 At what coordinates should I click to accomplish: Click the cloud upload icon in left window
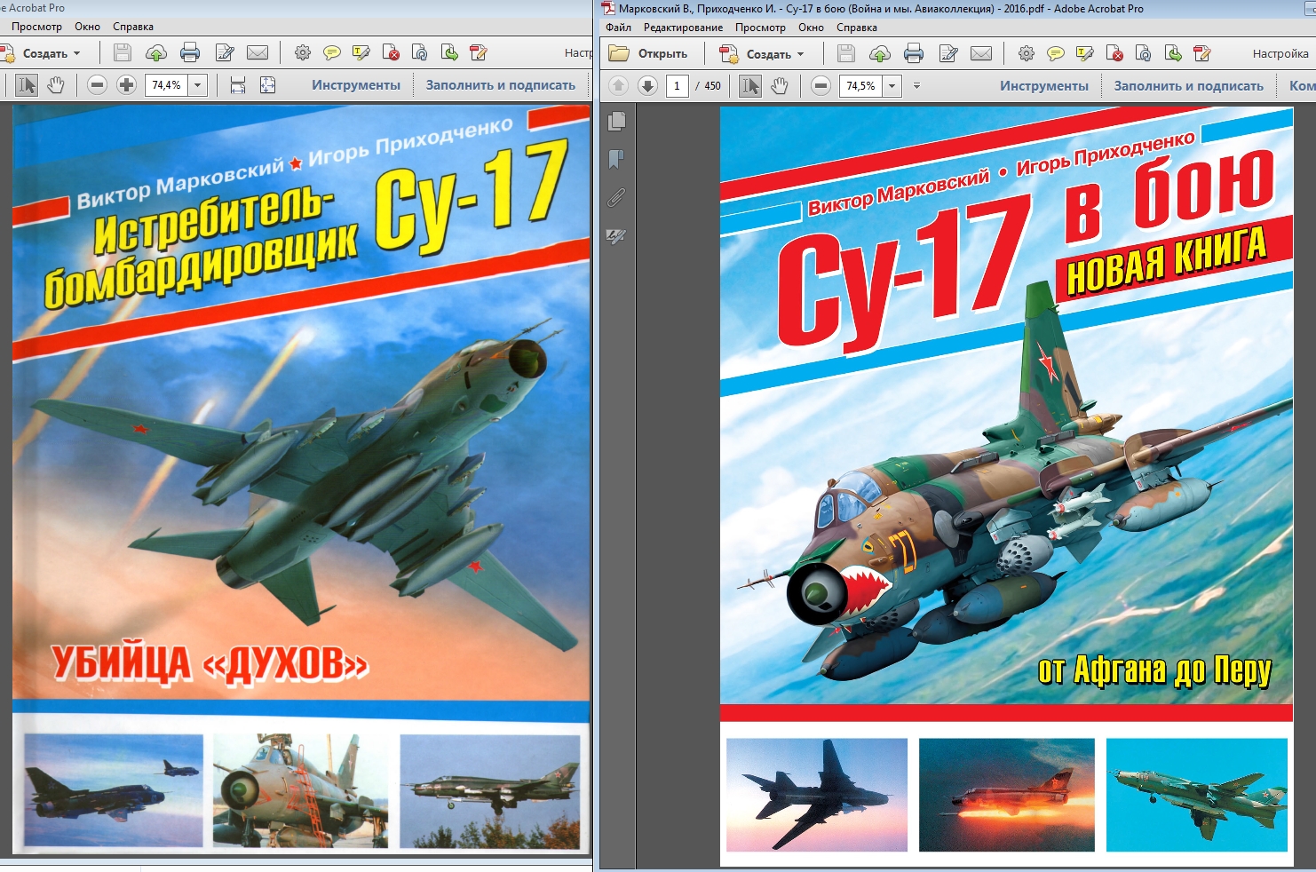pyautogui.click(x=156, y=52)
